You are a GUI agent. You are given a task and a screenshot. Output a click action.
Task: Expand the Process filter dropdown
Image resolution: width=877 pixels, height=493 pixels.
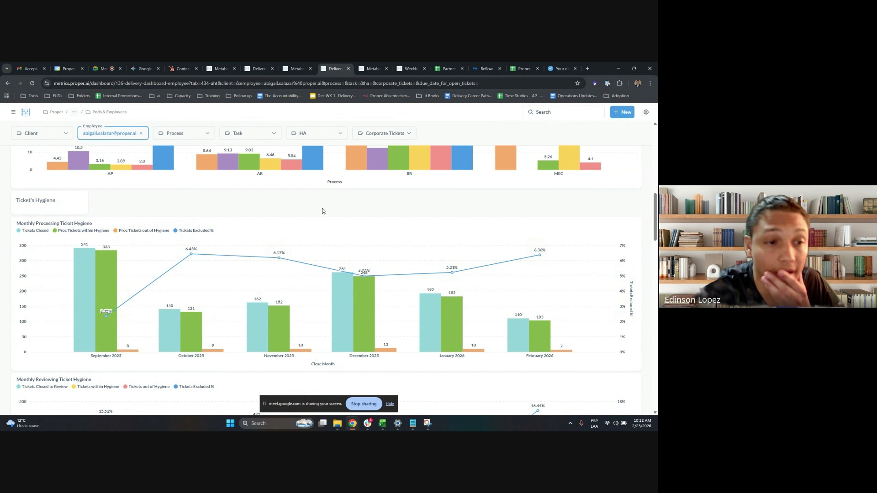[183, 133]
